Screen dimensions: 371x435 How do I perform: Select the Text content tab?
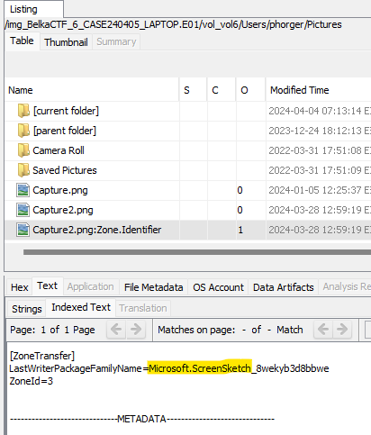pos(47,285)
